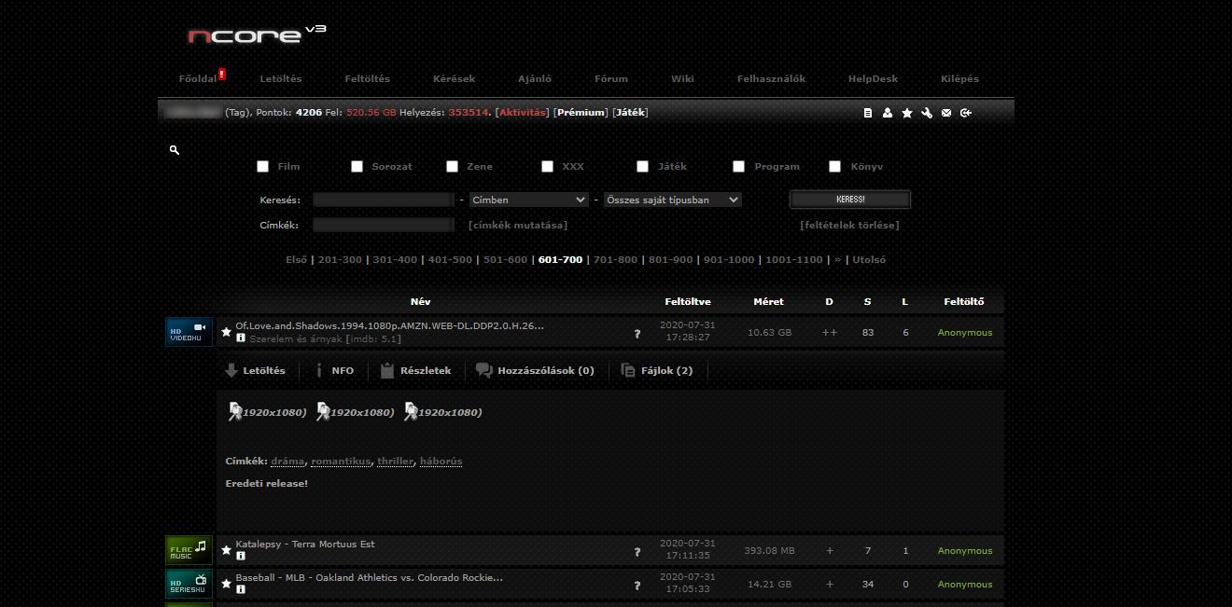The height and width of the screenshot is (607, 1232).
Task: Open the Címben search scope dropdown
Action: (x=528, y=200)
